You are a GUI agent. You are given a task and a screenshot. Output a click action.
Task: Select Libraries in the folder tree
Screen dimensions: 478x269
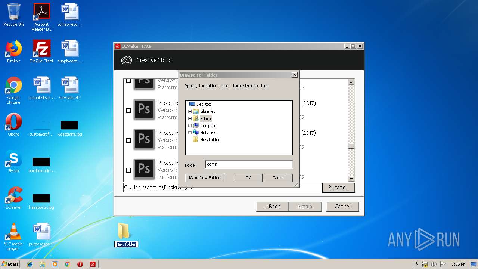coord(208,111)
